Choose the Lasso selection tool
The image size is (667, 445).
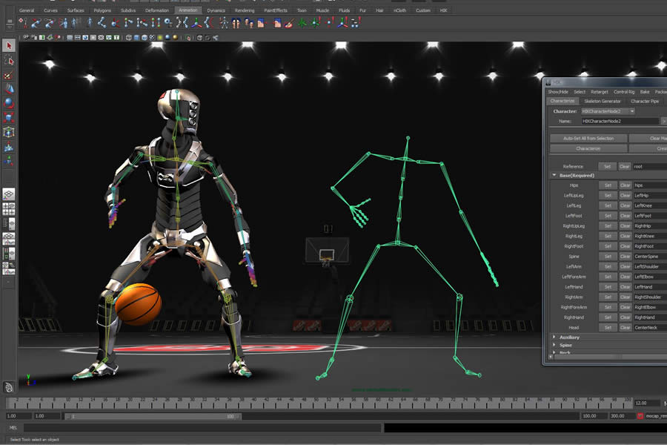click(x=9, y=61)
